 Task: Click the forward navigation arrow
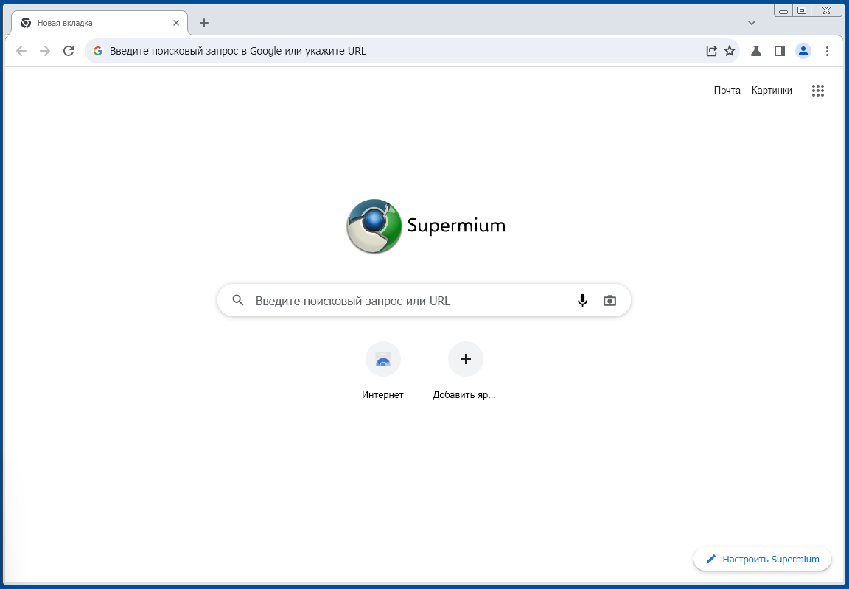(45, 51)
